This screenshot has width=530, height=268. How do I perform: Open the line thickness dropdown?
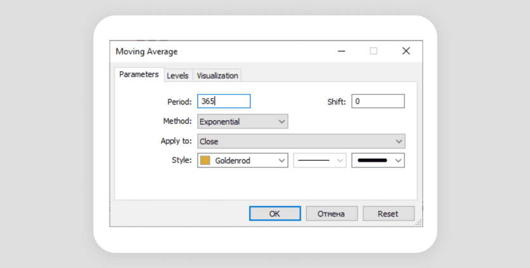point(378,161)
